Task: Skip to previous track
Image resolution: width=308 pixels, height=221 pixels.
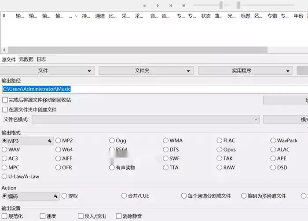Action: point(171,5)
